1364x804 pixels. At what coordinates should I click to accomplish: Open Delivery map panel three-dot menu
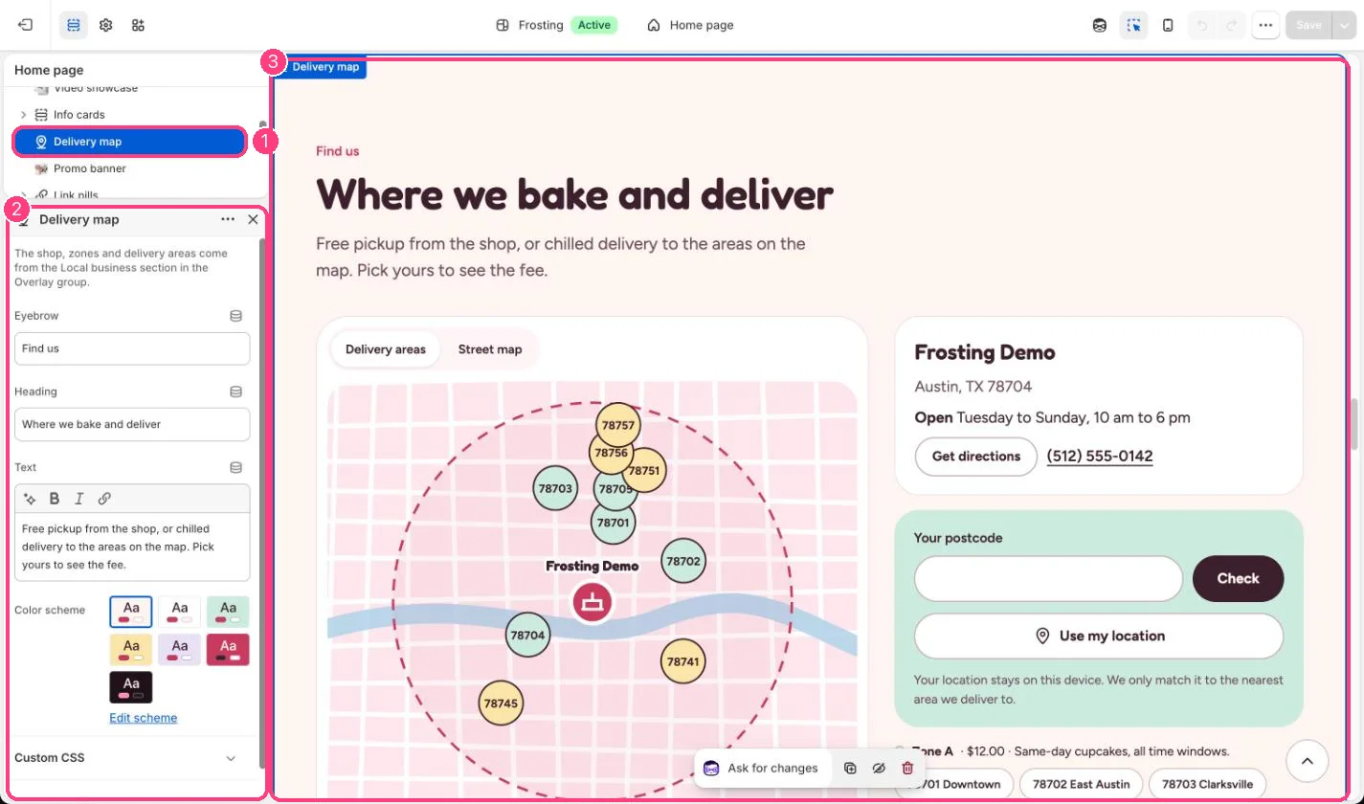[228, 219]
